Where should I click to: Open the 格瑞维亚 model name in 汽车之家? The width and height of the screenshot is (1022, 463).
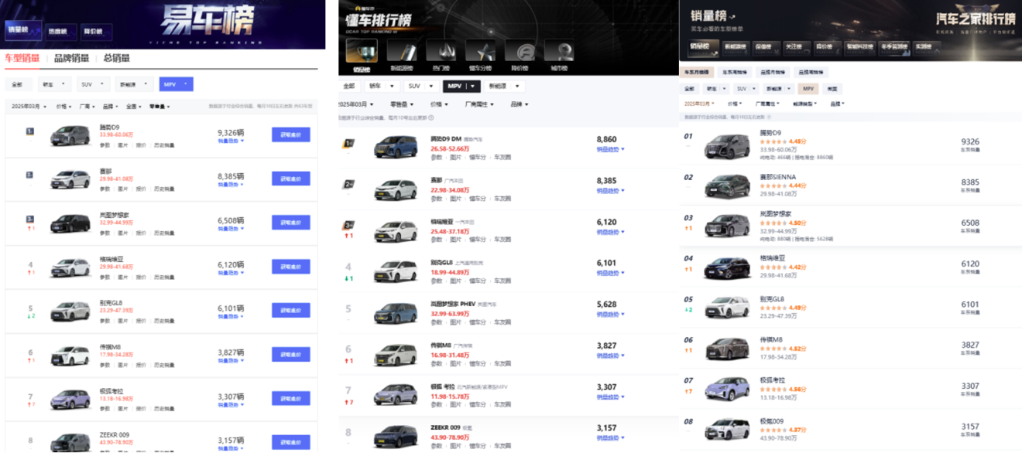click(773, 257)
